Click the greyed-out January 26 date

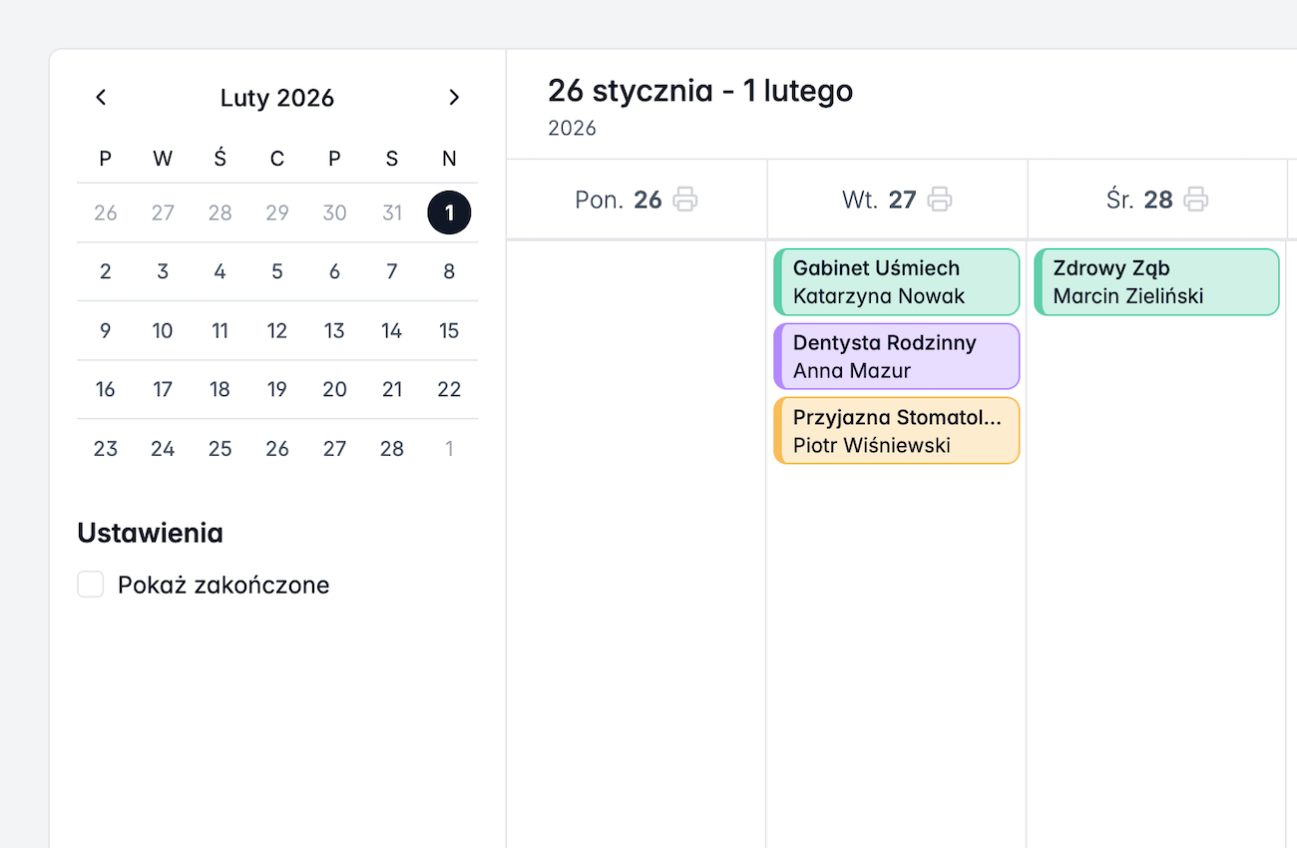pyautogui.click(x=106, y=212)
